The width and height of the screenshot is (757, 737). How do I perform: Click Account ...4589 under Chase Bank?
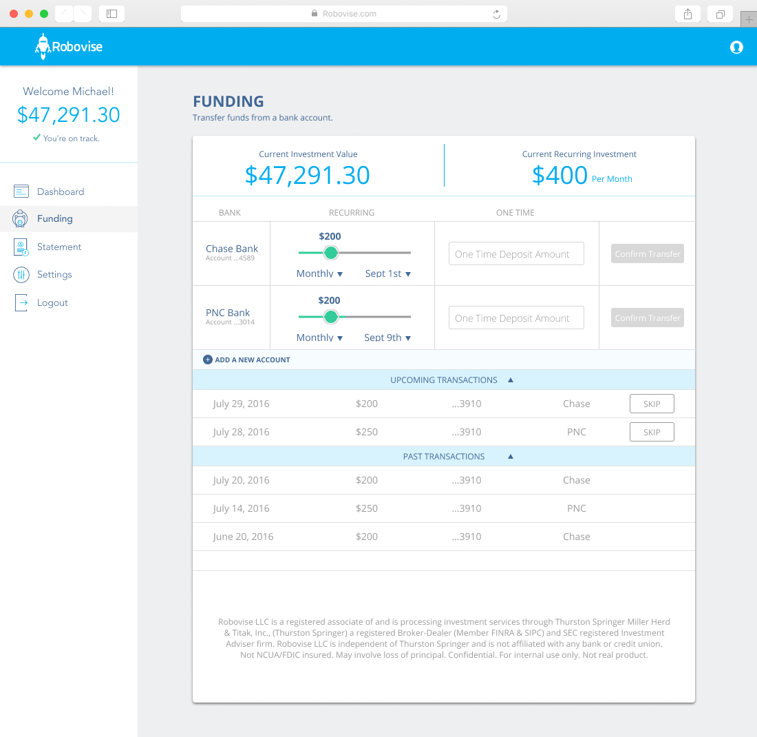point(230,258)
